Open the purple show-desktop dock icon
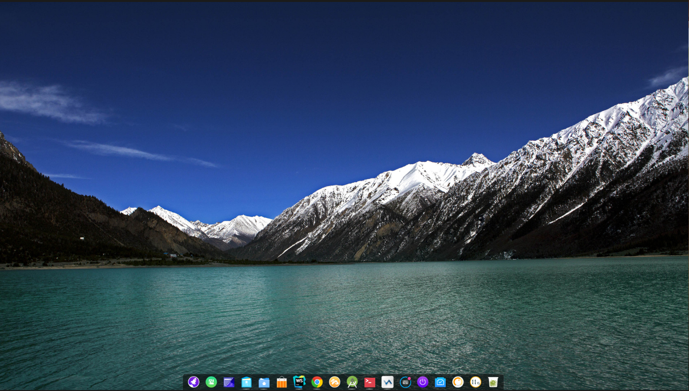Screen dimensions: 689x391 [x=229, y=382]
